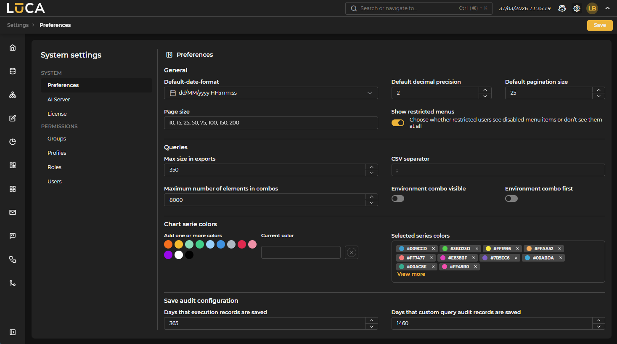
Task: Open the Default-date-format dropdown
Action: tap(270, 93)
